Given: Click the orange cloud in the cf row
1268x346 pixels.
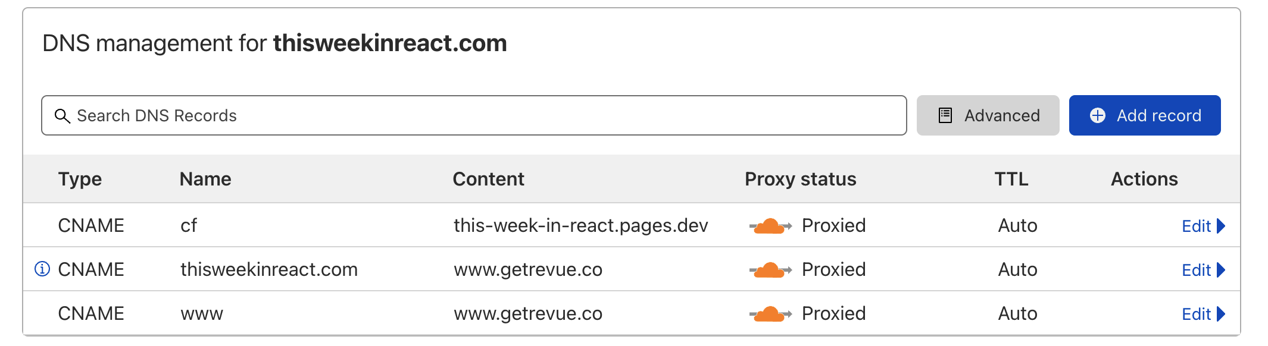Looking at the screenshot, I should click(x=770, y=226).
